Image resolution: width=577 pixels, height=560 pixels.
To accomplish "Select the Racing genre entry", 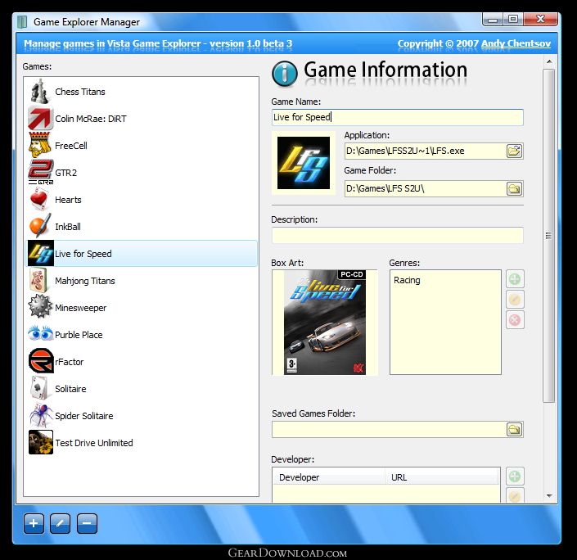I will (407, 280).
